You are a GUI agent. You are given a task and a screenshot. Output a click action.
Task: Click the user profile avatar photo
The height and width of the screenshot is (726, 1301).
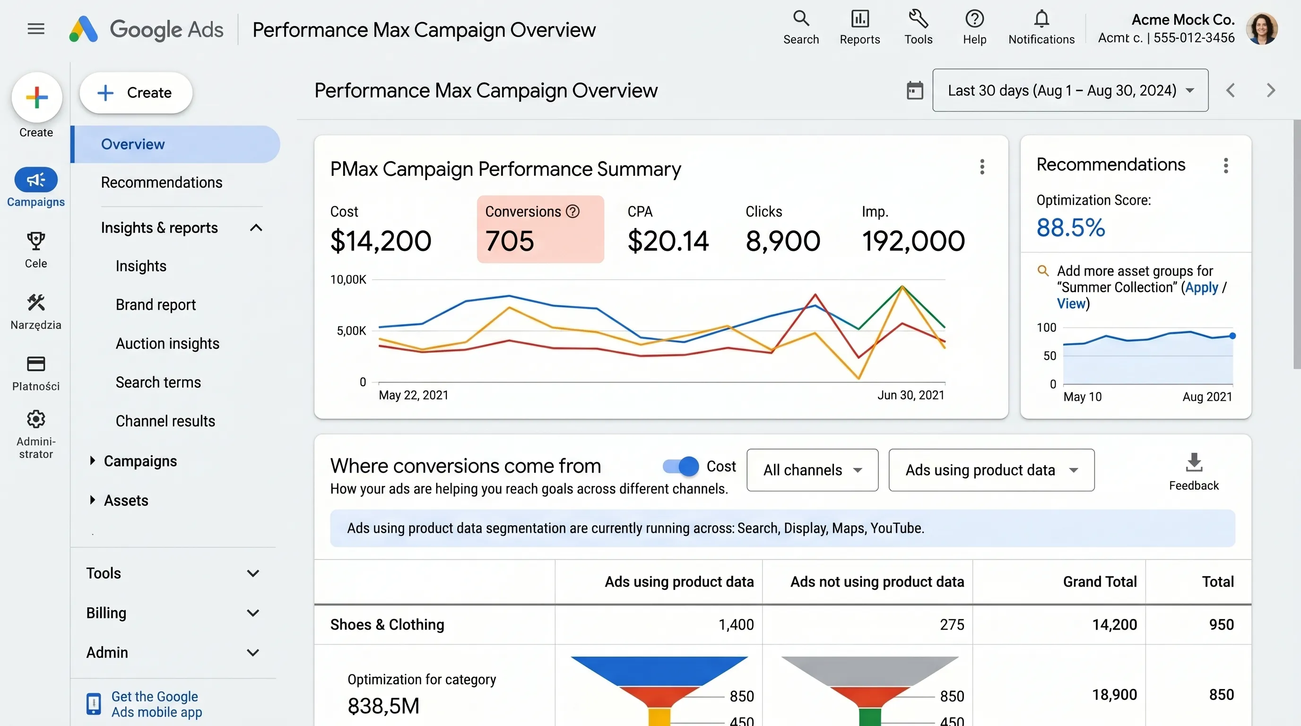(1262, 29)
